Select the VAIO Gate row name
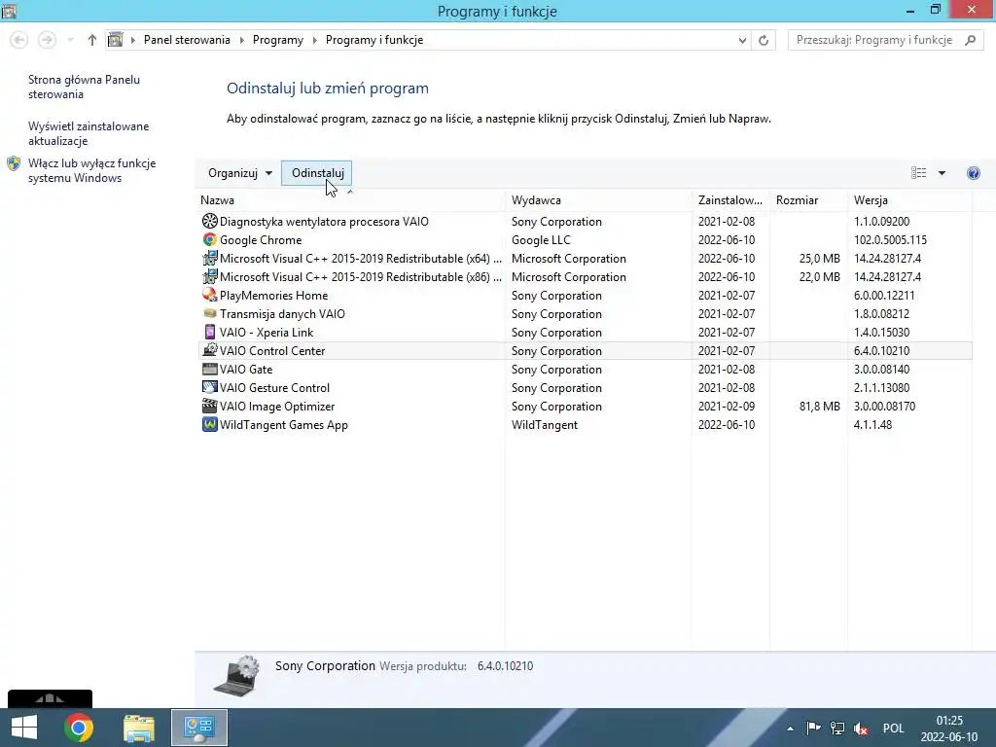Screen dimensions: 996x747 [246, 370]
